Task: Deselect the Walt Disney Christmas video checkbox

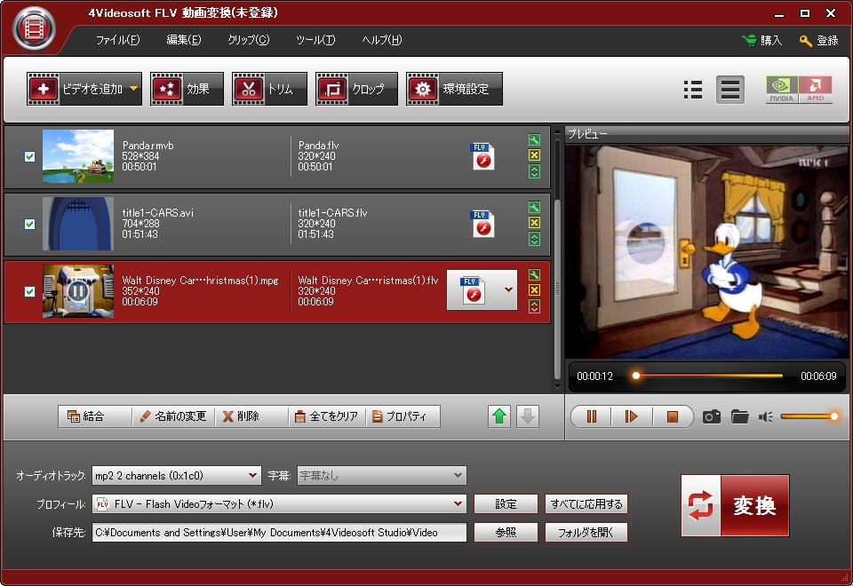Action: coord(29,291)
